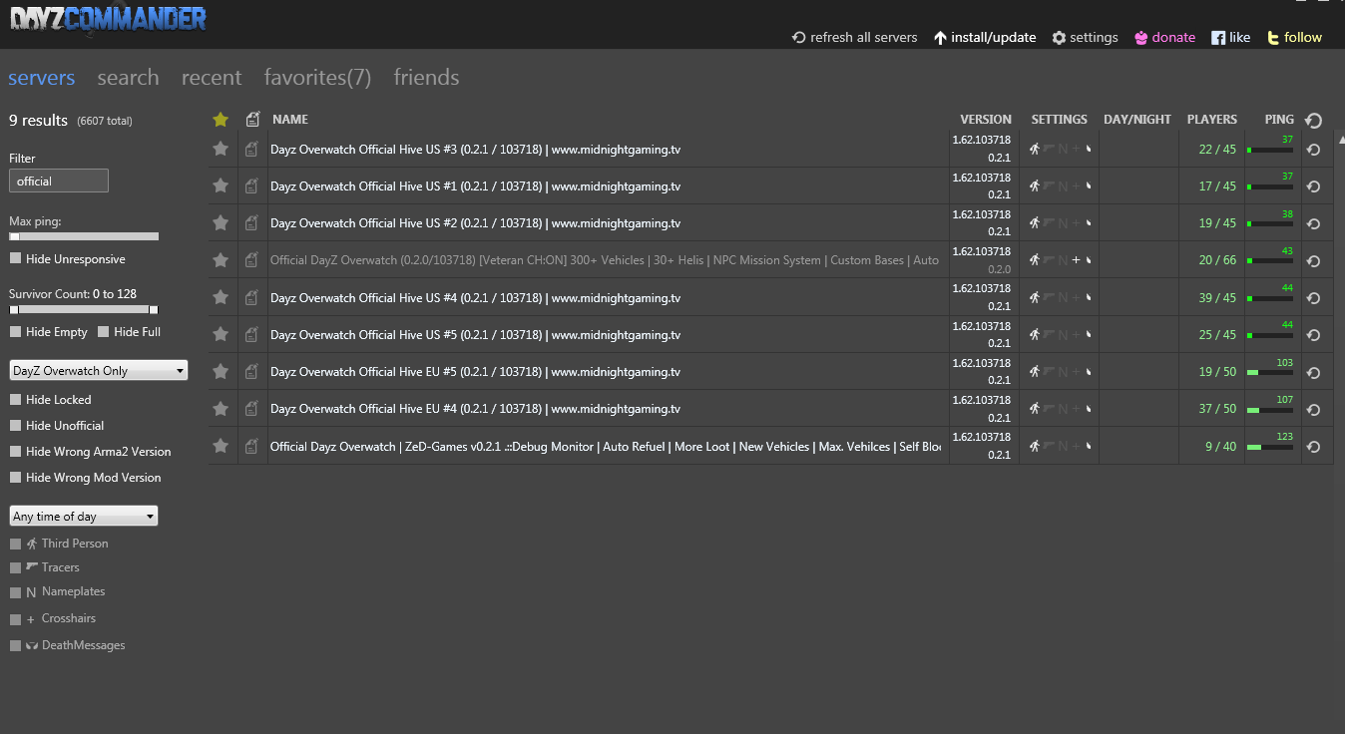
Task: Open install/update
Action: click(985, 38)
